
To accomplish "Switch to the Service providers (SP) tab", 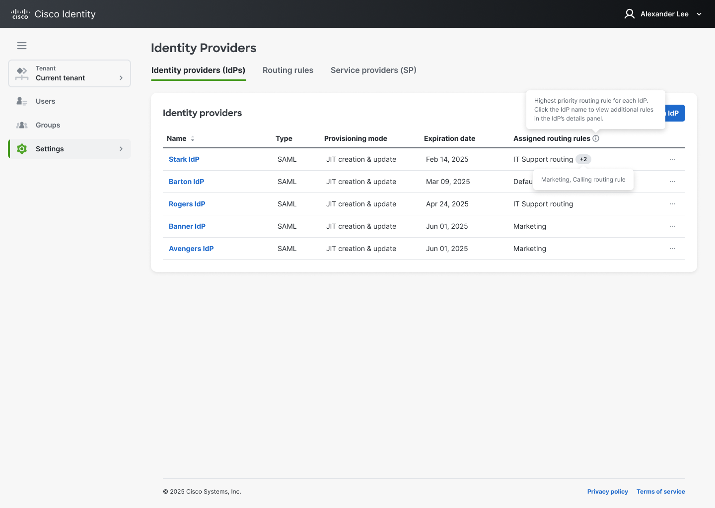I will pos(373,70).
